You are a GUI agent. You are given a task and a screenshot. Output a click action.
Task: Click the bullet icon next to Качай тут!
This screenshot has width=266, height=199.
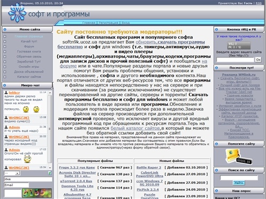coord(5,41)
